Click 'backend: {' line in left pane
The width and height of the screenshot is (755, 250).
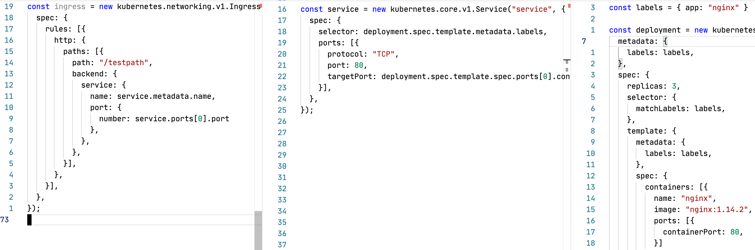(95, 74)
